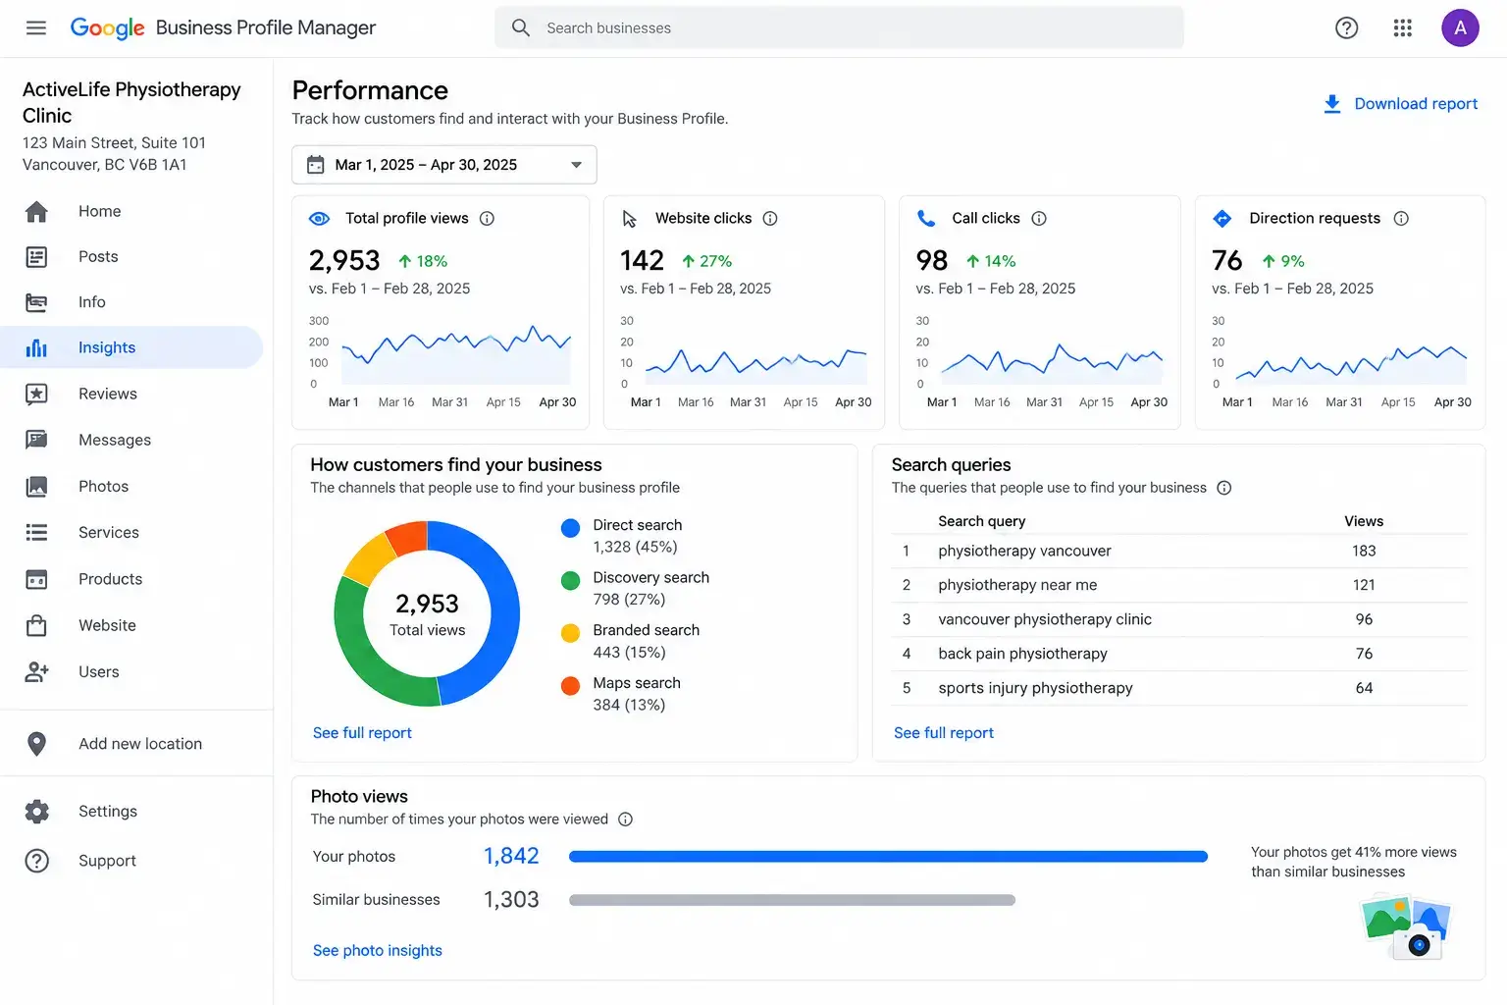Click the Search businesses field
Viewport: 1507px width, 1005px height.
(840, 27)
